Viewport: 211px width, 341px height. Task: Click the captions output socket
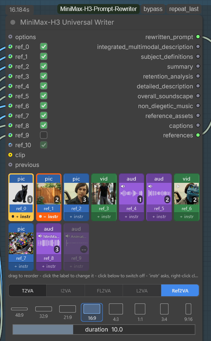[x=198, y=126]
